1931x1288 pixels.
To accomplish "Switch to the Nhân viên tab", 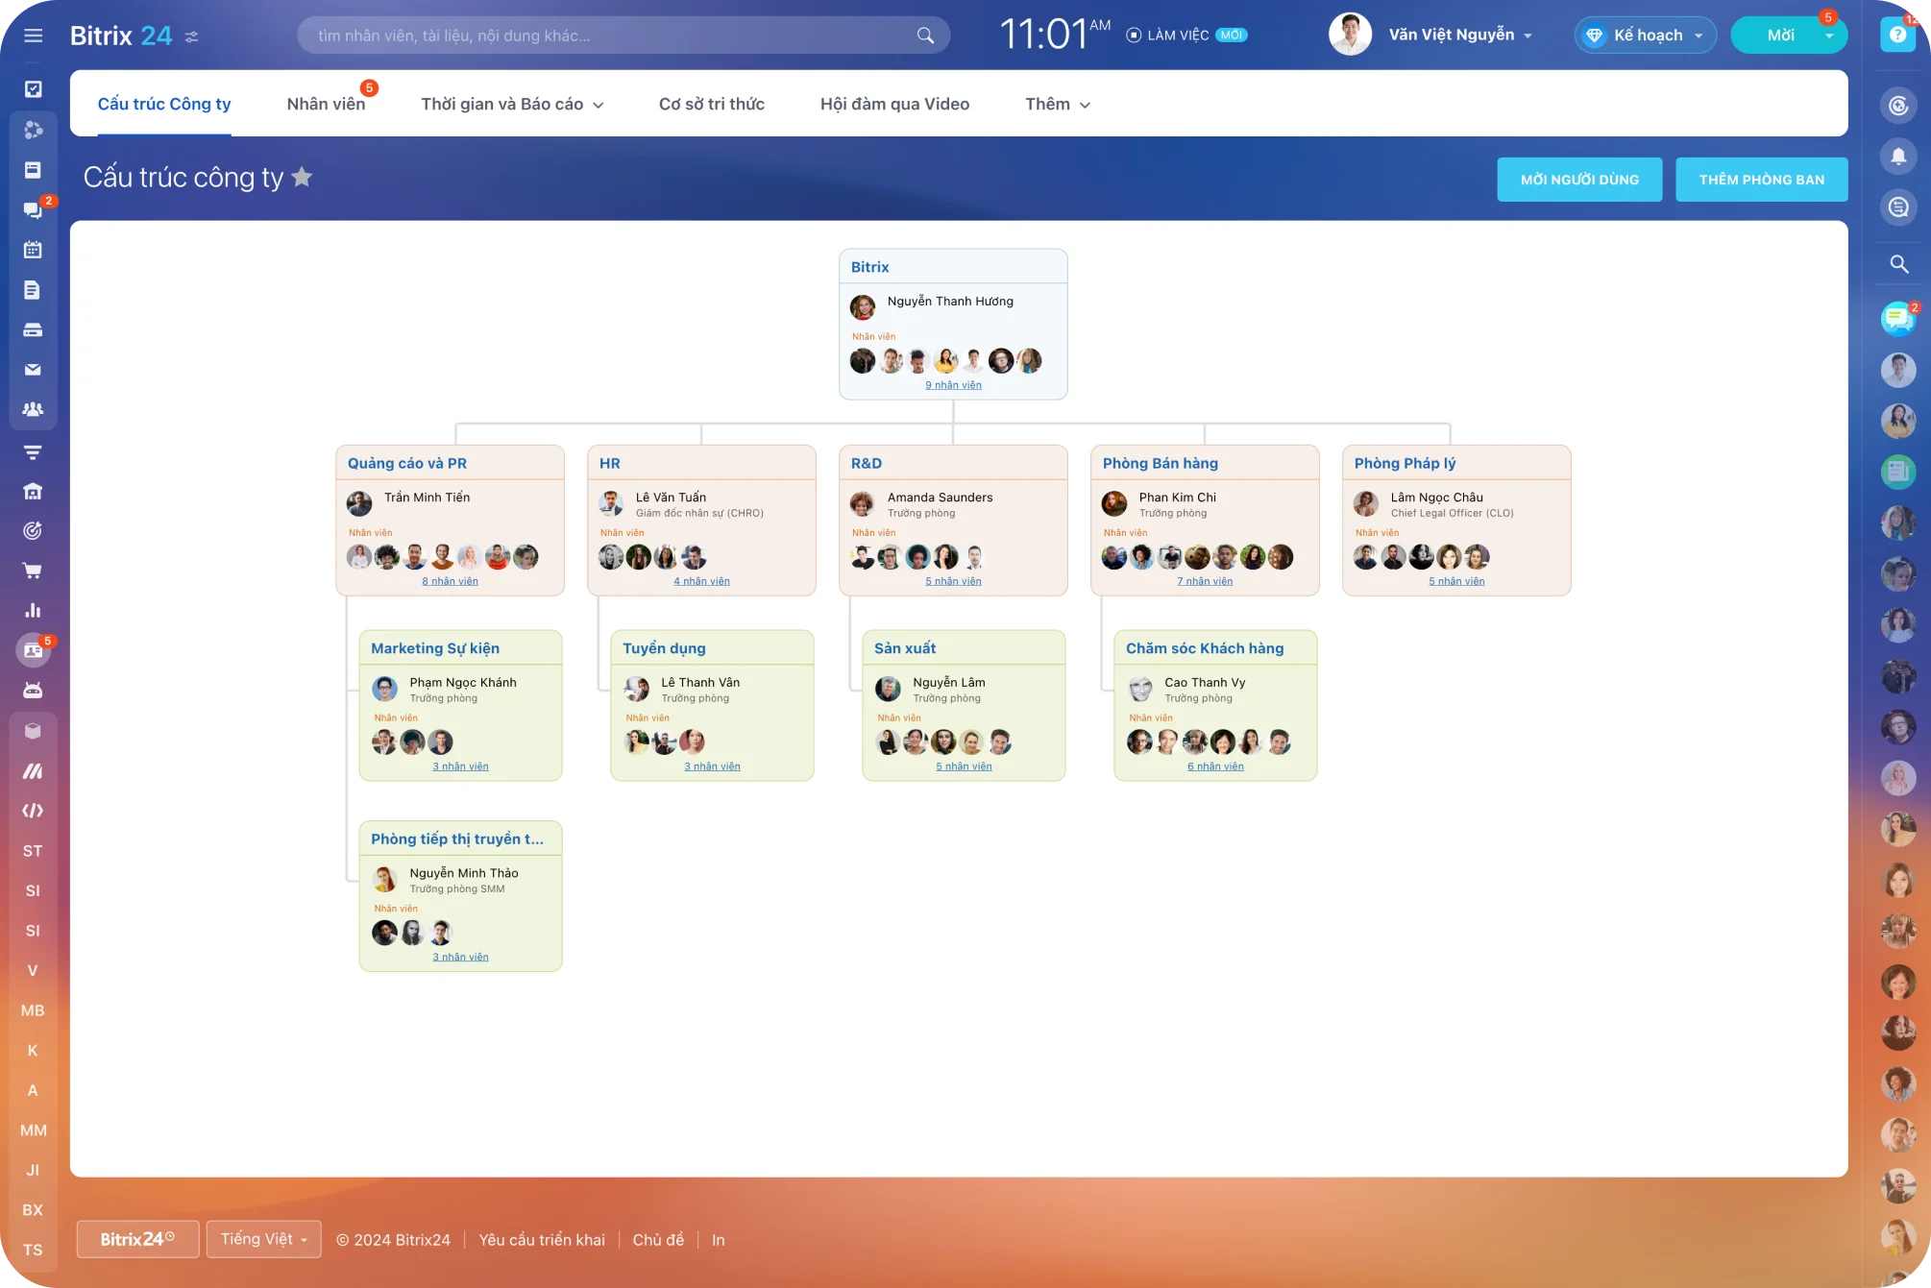I will click(x=326, y=105).
